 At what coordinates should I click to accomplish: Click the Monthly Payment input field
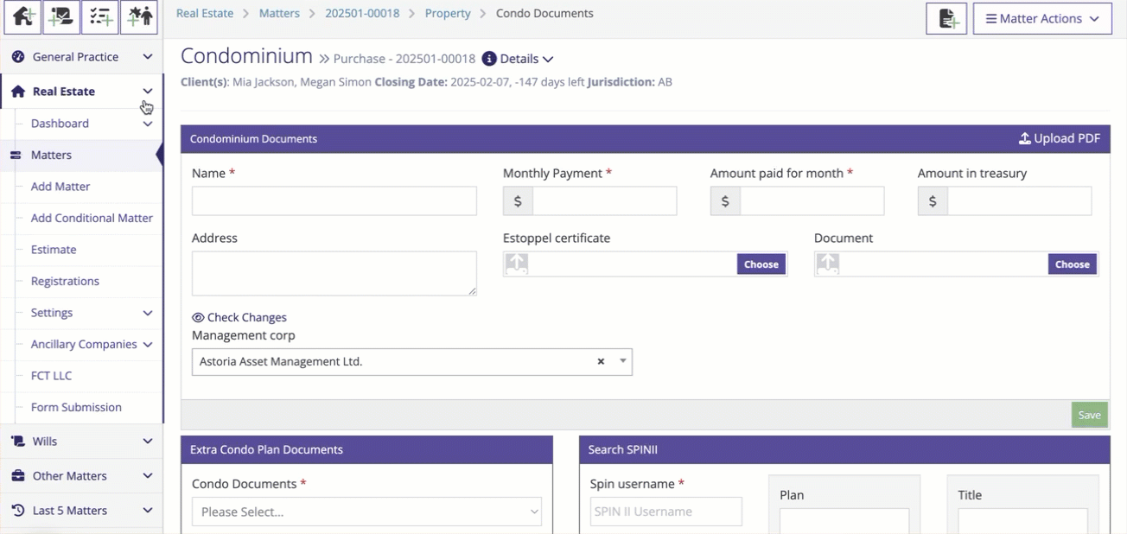pyautogui.click(x=604, y=201)
